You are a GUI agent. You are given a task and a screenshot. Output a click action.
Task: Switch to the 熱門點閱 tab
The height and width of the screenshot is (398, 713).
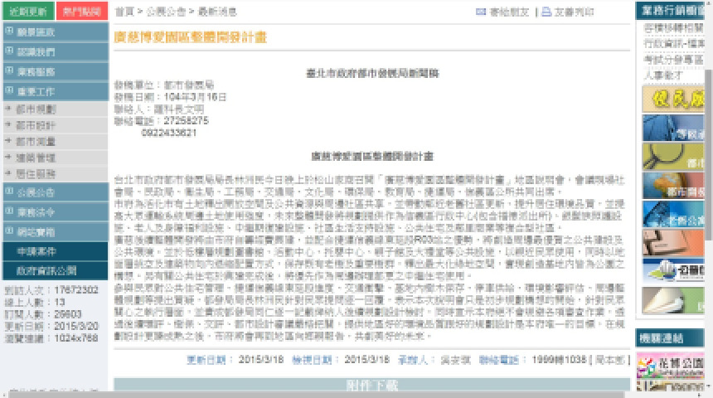tap(81, 12)
